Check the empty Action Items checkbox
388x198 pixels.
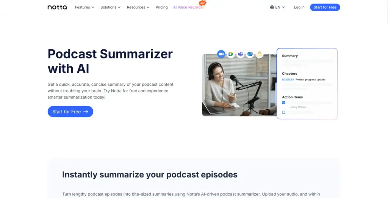[x=283, y=112]
